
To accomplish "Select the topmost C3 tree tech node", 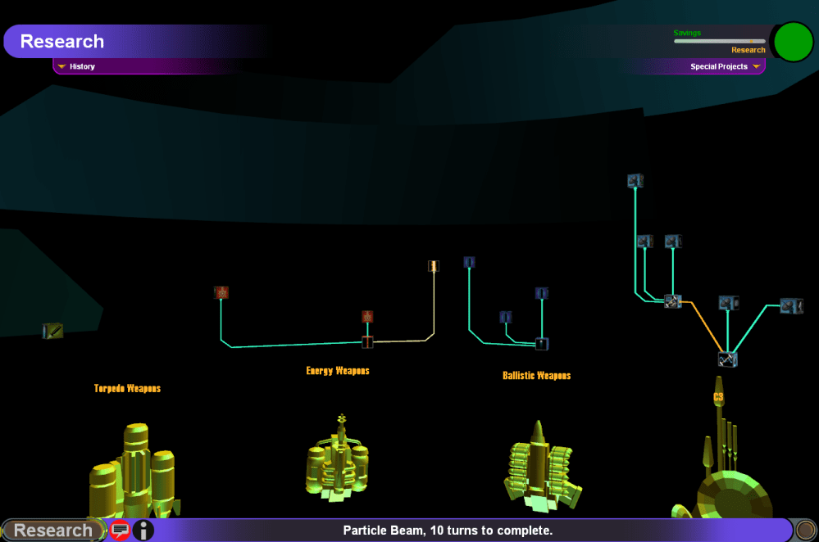I will pyautogui.click(x=635, y=180).
